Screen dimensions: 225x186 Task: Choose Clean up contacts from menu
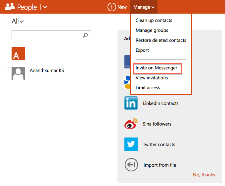pos(154,20)
